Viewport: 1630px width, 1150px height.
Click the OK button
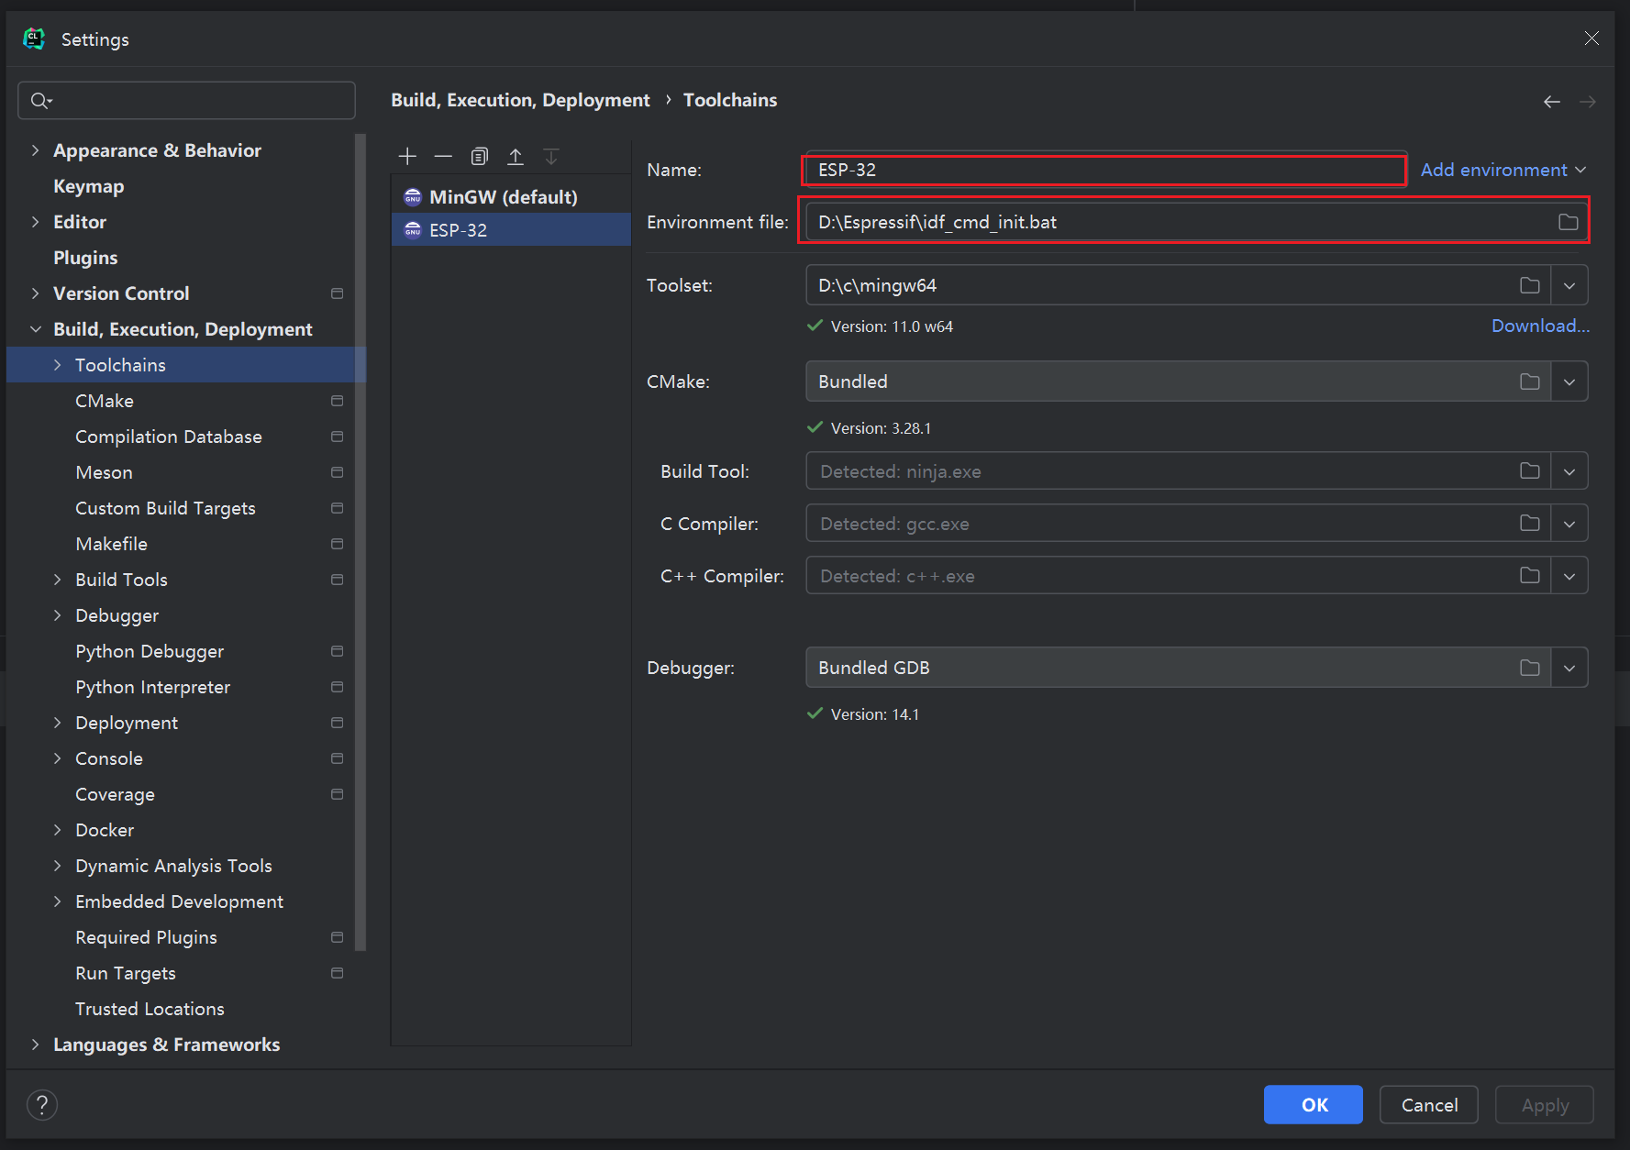pos(1313,1105)
